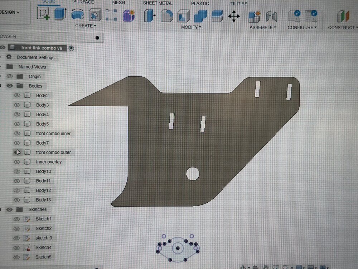Select the Press Pull tool icon
The height and width of the screenshot is (269, 358).
tap(150, 15)
